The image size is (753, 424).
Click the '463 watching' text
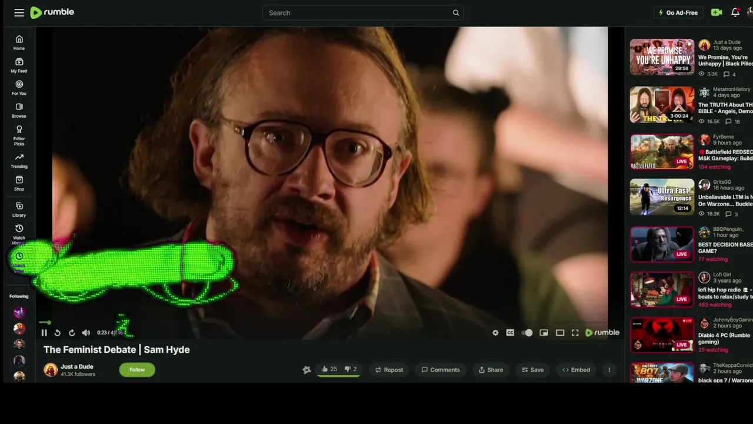714,305
